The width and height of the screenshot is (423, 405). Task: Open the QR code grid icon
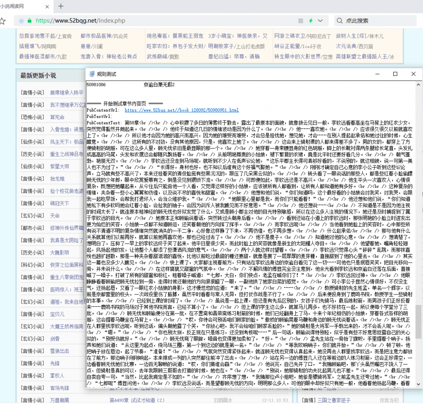click(x=301, y=21)
